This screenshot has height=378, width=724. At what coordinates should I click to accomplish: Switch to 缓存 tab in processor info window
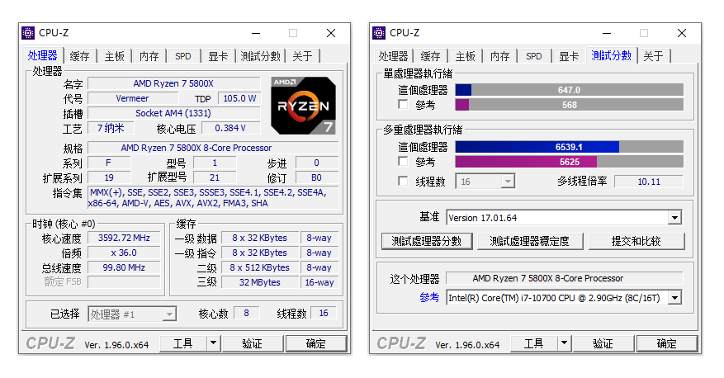point(79,56)
